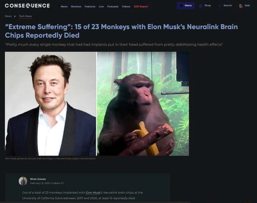Click the Search magnifier icon

[x=220, y=6]
